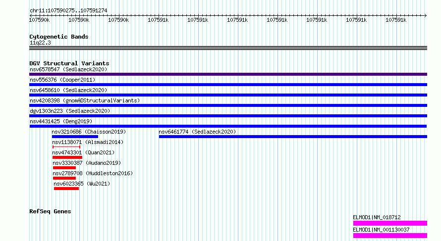Click the thin red nsv1138071 interval line
The width and height of the screenshot is (441, 241).
[x=66, y=147]
